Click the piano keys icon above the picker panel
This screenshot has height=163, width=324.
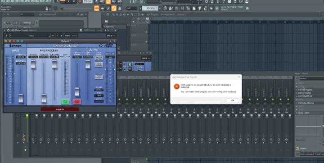click(106, 21)
